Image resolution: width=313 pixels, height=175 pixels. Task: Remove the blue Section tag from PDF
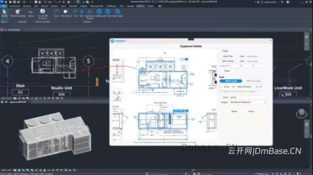click(x=187, y=111)
